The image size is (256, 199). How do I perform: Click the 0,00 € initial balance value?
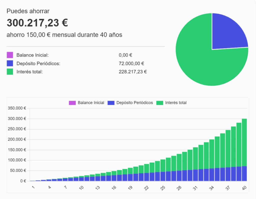[125, 55]
